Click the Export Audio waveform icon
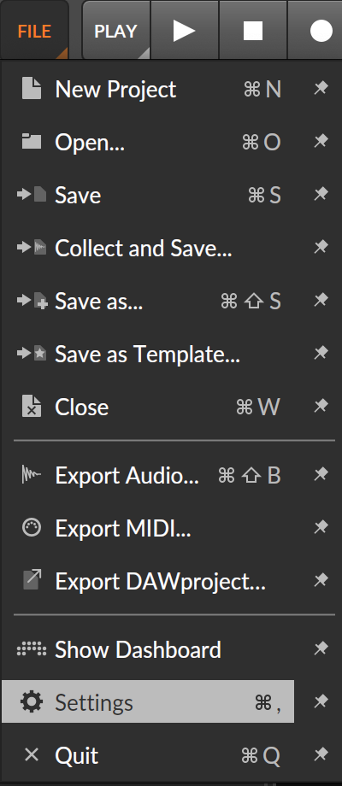 32,475
